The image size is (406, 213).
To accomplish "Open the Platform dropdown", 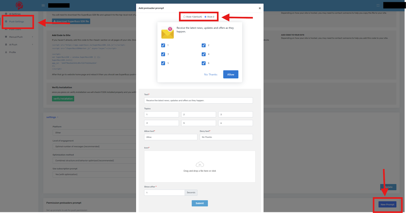I will 94,133.
